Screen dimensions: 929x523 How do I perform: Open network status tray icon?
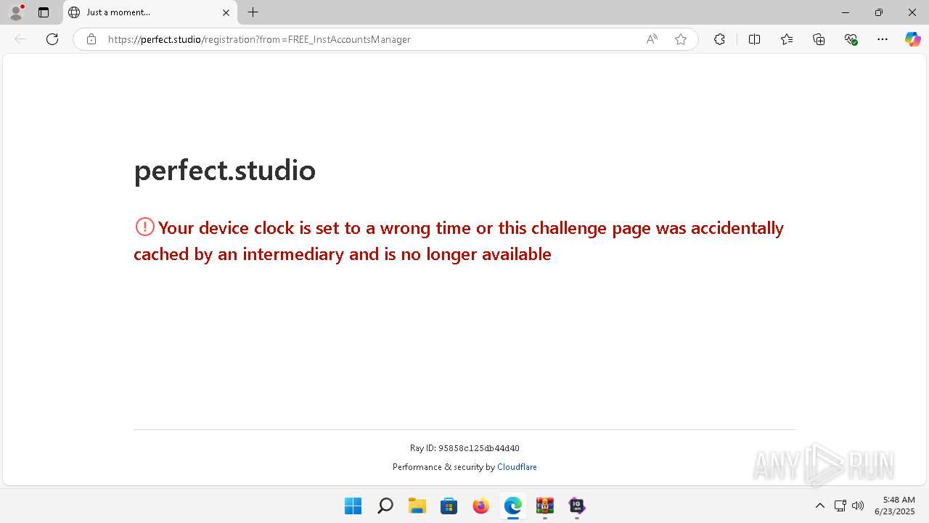(x=840, y=506)
